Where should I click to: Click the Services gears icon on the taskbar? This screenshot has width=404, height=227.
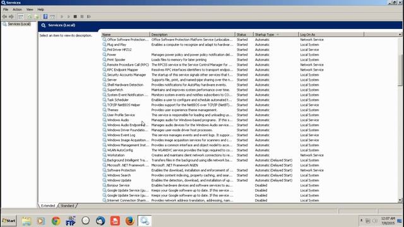[145, 221]
